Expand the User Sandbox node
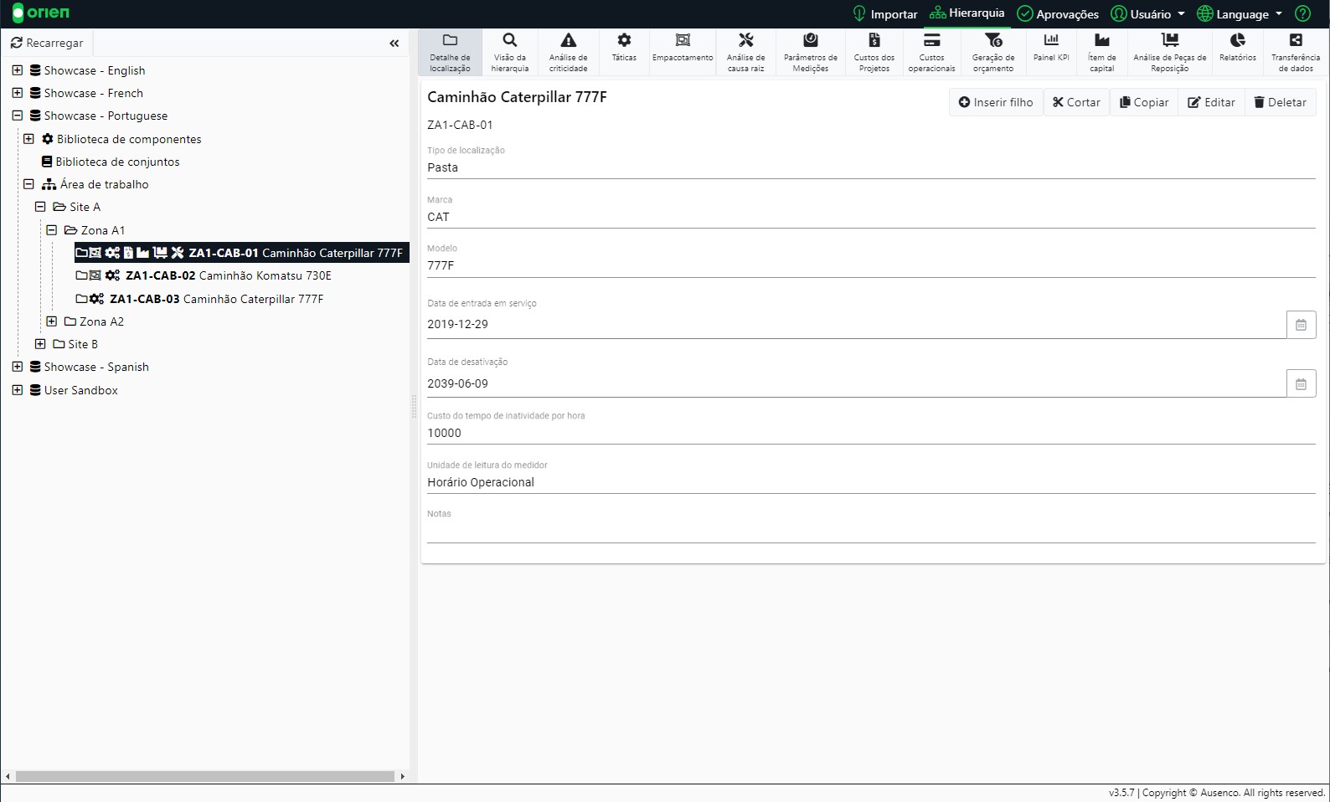Image resolution: width=1330 pixels, height=802 pixels. pos(18,390)
